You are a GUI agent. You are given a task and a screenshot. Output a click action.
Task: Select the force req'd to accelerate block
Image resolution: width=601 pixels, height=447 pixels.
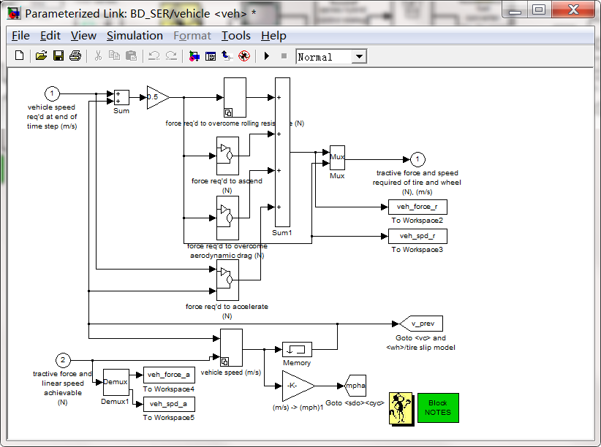click(227, 280)
